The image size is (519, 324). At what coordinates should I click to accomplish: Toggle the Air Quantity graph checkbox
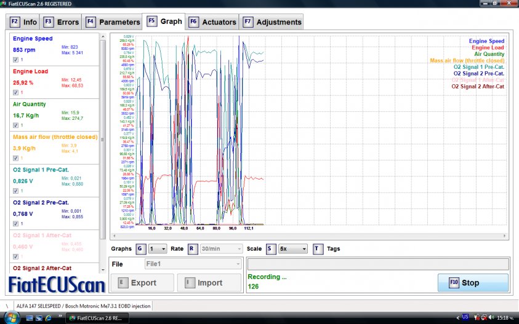click(x=15, y=125)
